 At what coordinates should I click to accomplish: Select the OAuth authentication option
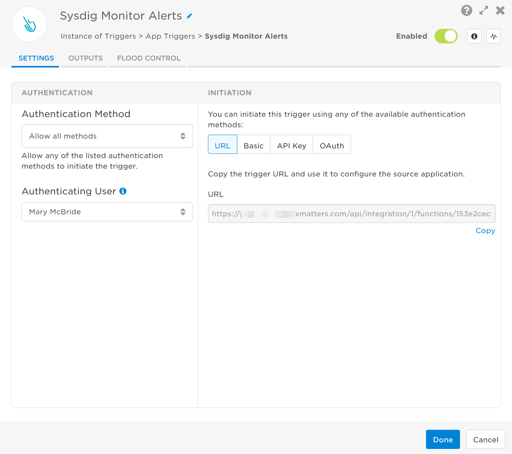332,146
